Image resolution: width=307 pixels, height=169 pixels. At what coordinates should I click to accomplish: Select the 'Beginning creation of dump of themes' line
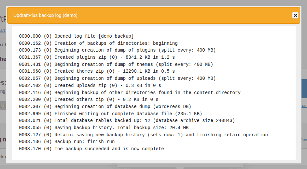point(116,64)
